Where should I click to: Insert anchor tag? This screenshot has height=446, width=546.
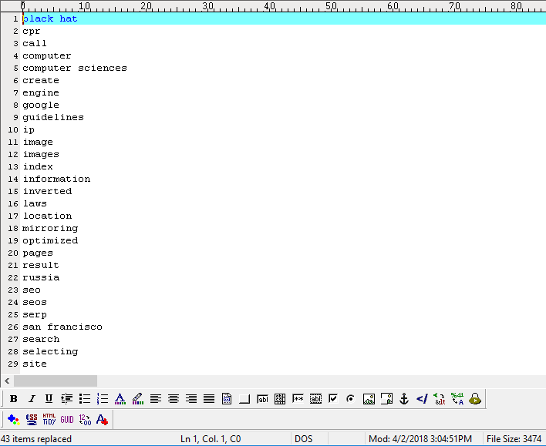coord(404,399)
